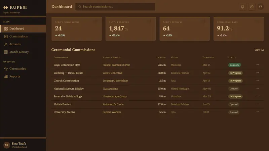Click In Progress badge for Funeral row
Screen dimensions: 269x151
(x=235, y=96)
